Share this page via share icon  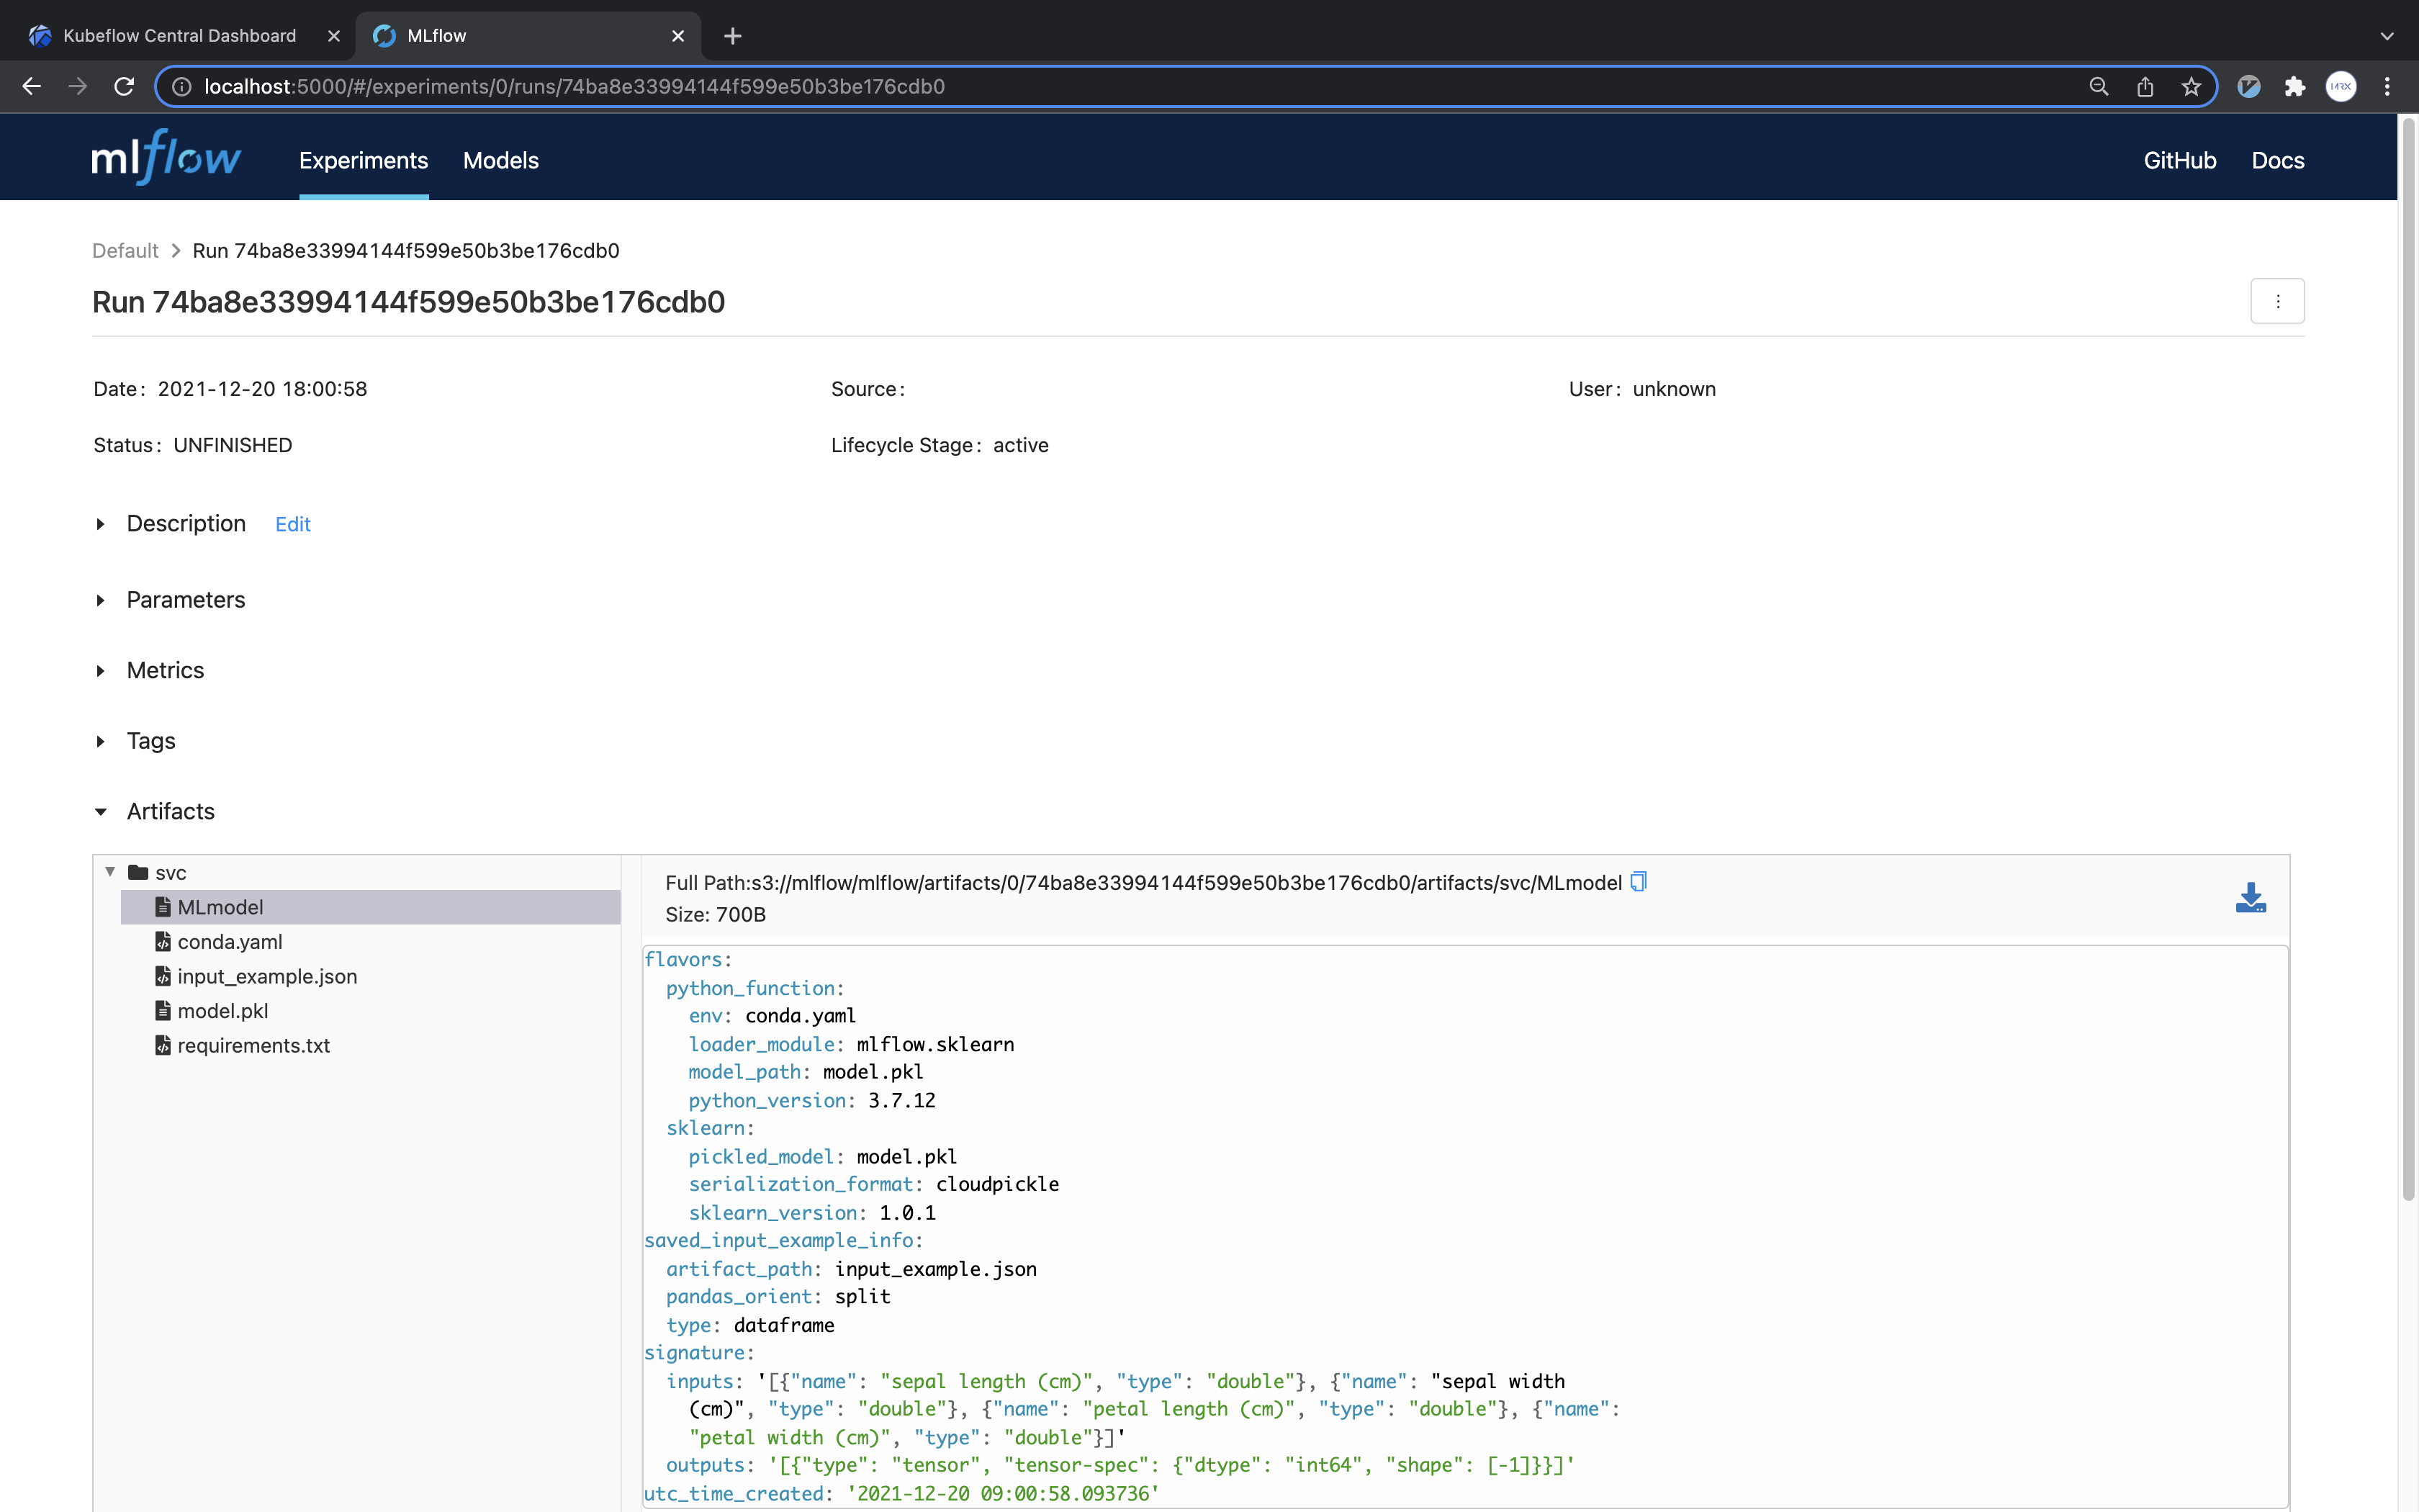tap(2145, 87)
